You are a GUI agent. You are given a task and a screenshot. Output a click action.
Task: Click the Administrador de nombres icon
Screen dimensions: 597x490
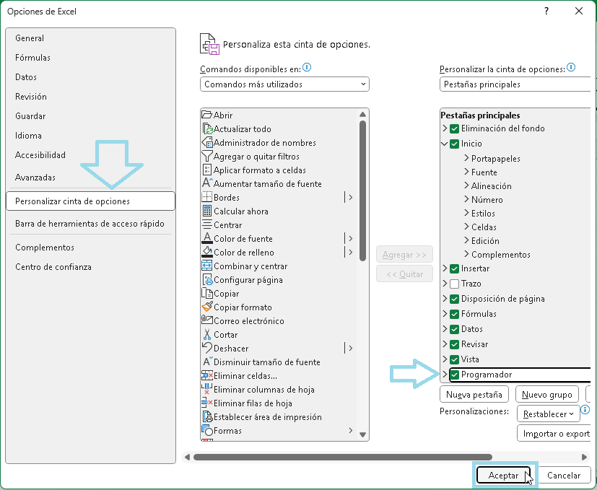pyautogui.click(x=206, y=143)
